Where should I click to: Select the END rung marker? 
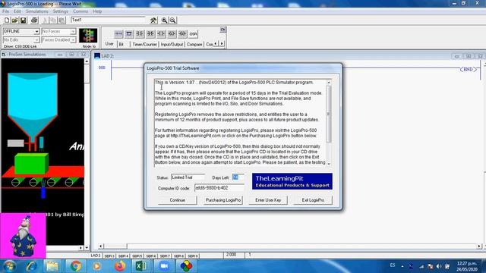(x=468, y=69)
